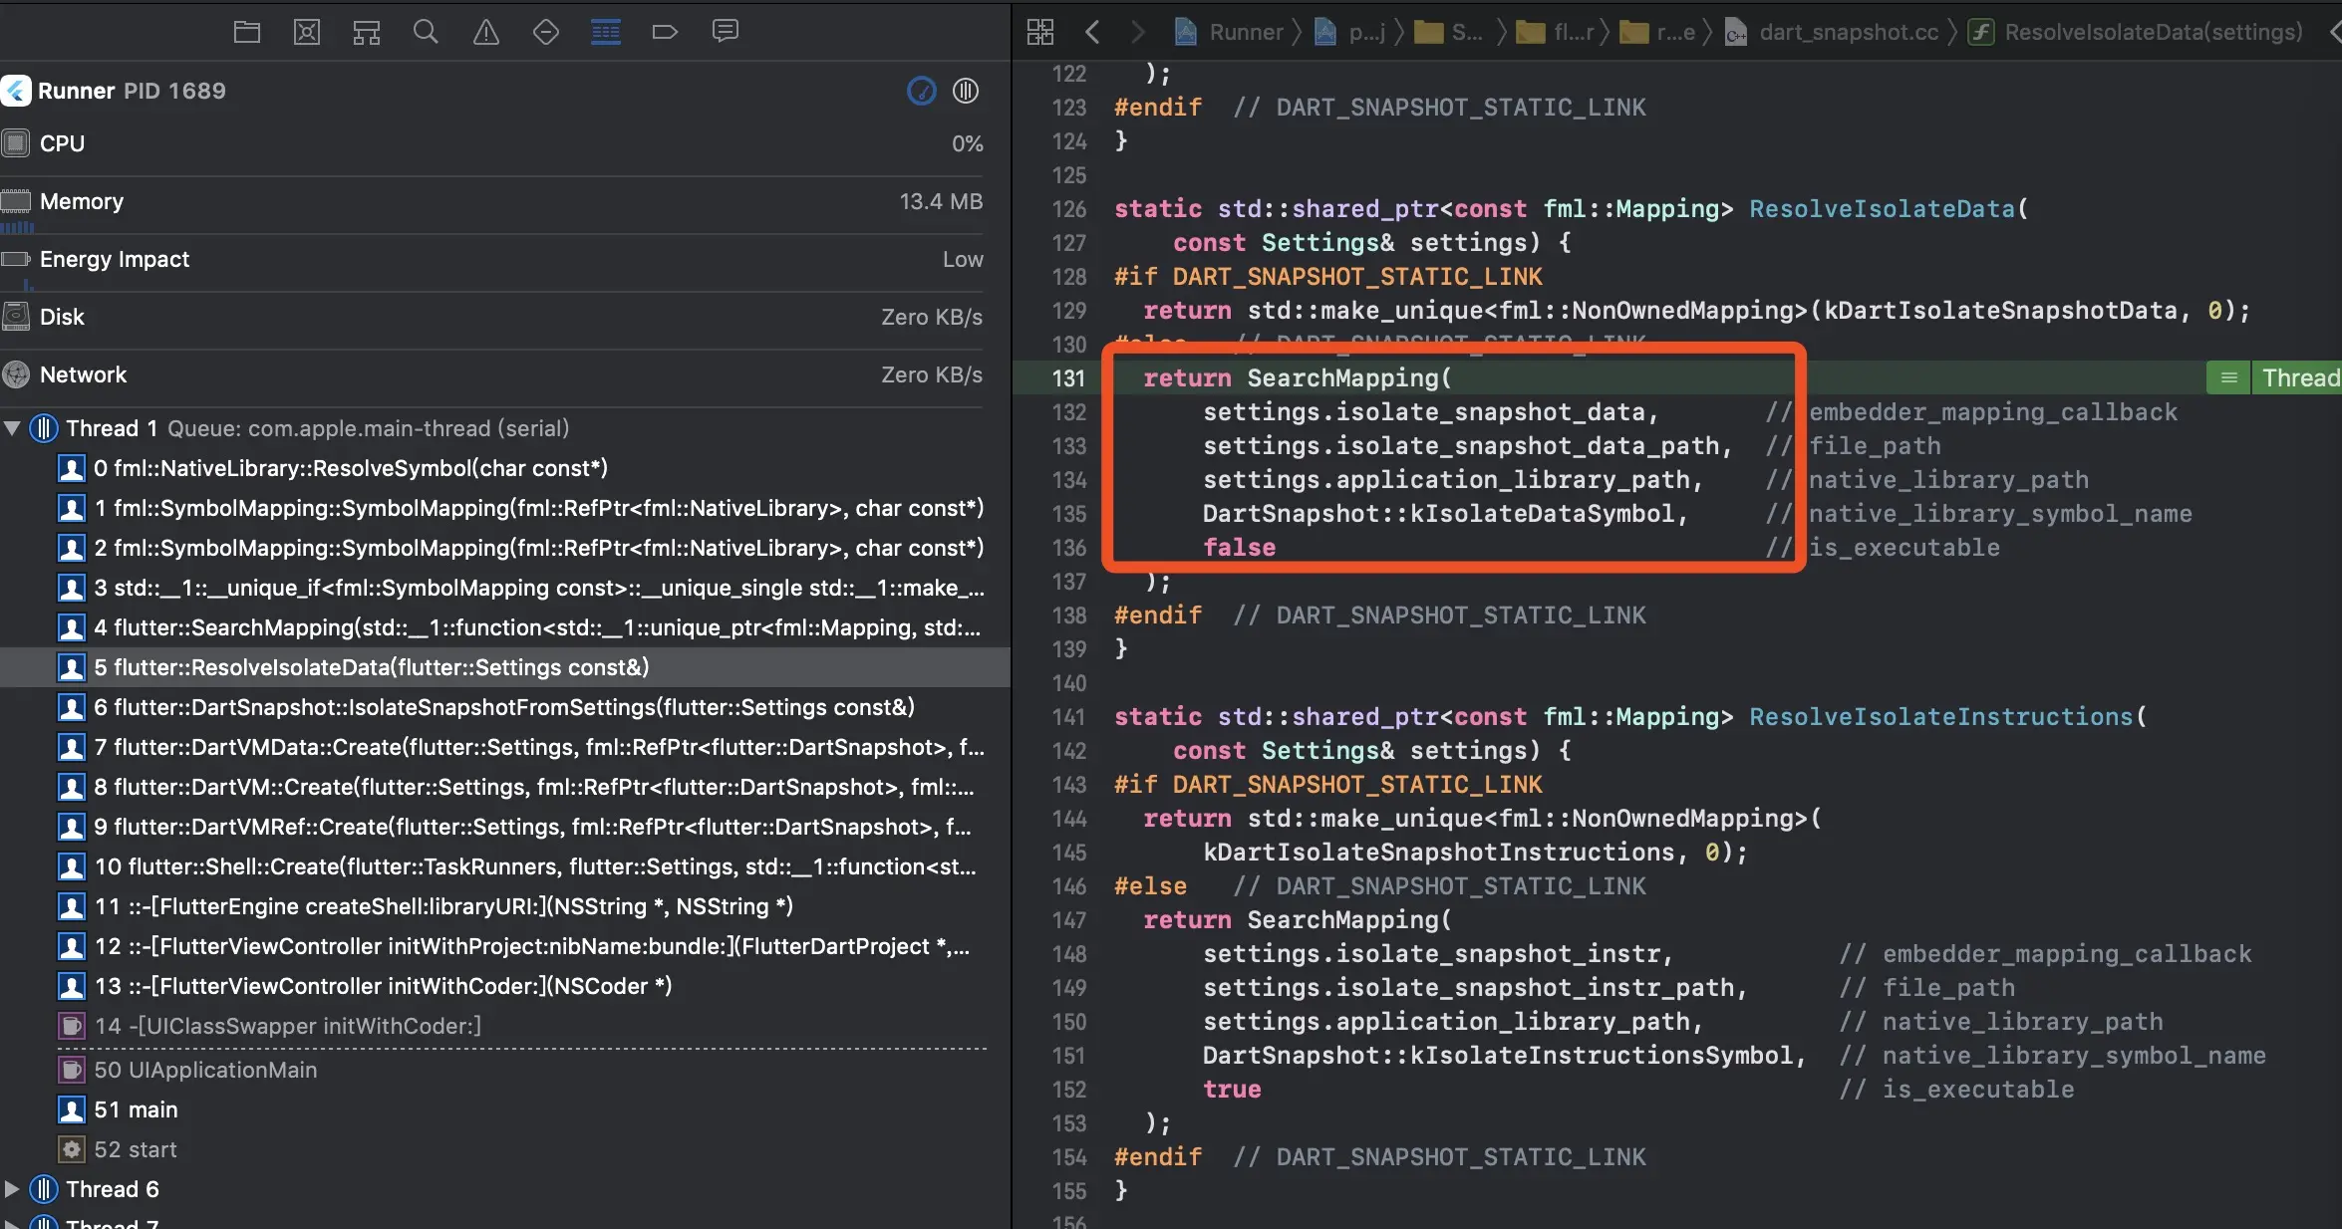Open the Issue navigator warning icon

(486, 32)
